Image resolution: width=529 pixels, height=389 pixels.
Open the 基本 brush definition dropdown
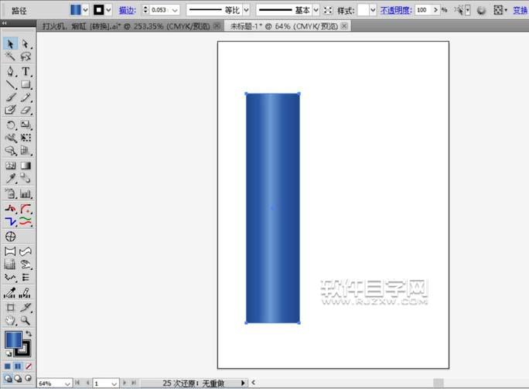[x=316, y=10]
